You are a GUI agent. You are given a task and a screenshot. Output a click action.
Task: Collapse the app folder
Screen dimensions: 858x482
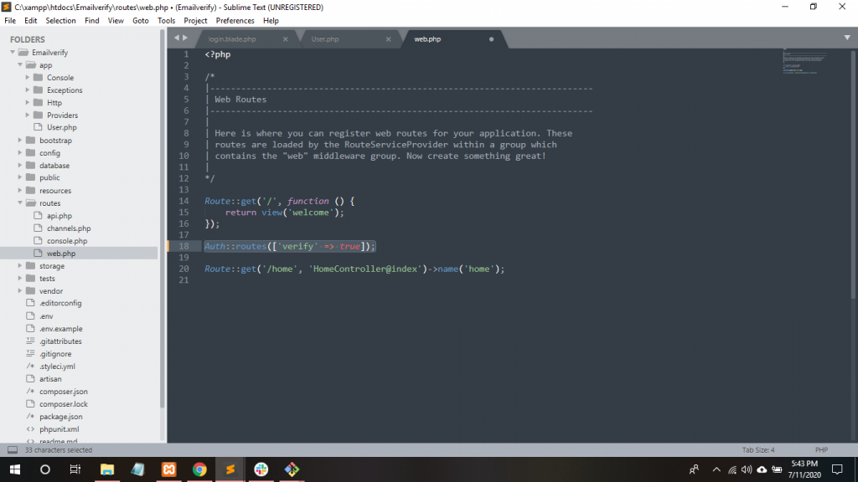pyautogui.click(x=20, y=65)
